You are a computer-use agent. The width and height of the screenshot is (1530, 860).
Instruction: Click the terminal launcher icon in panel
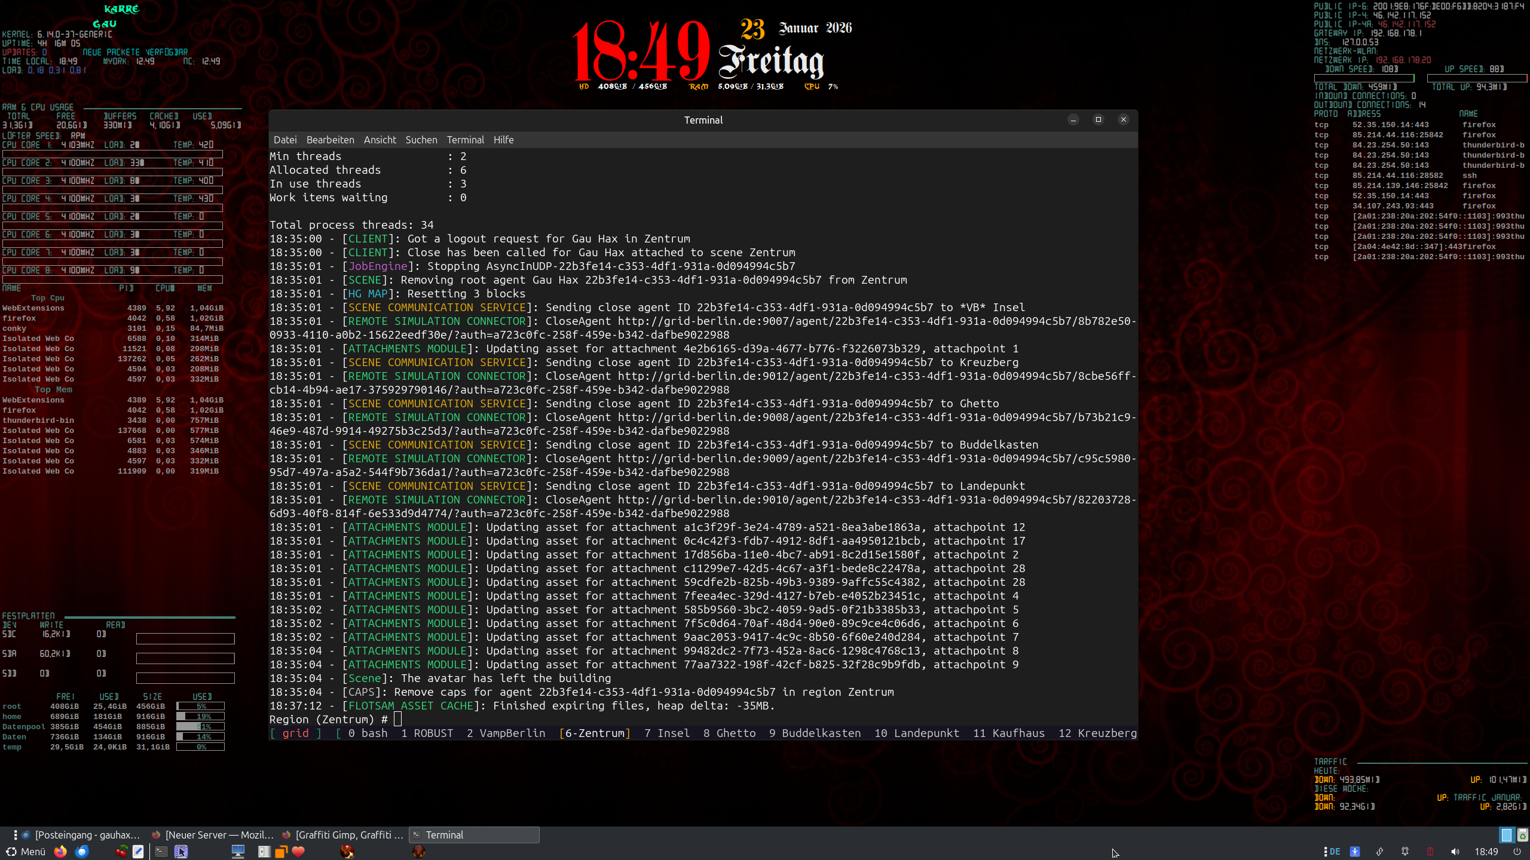point(161,852)
